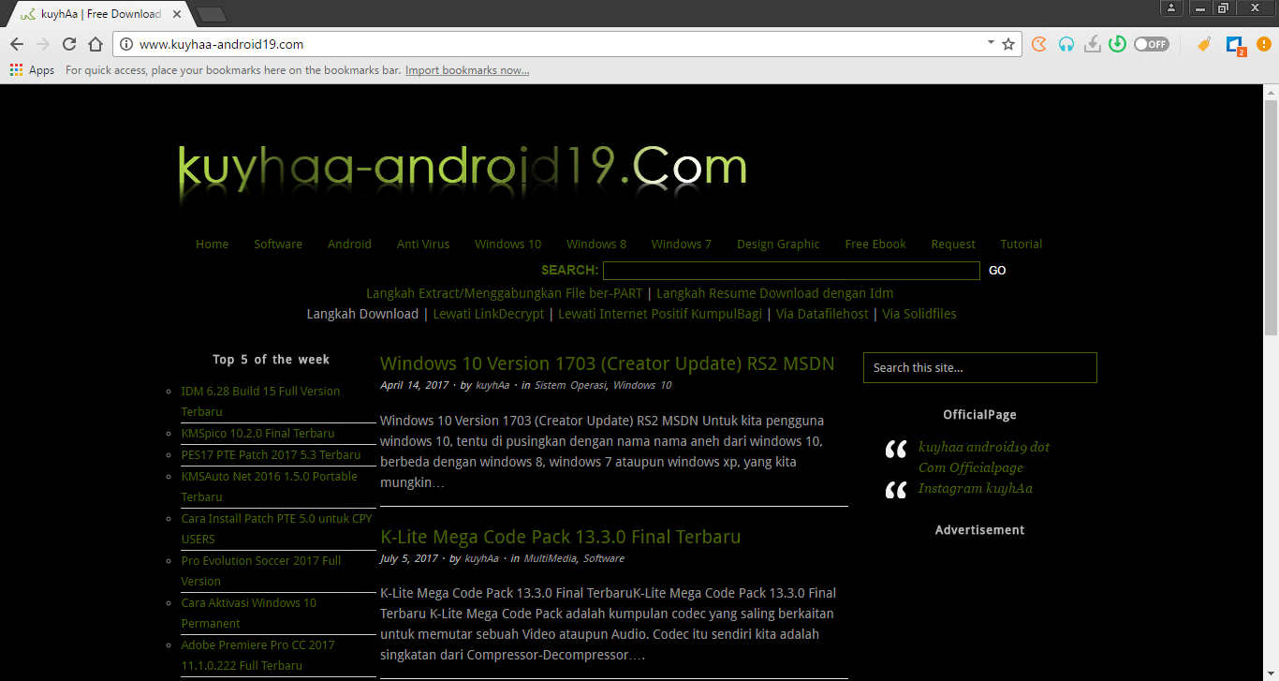1279x681 pixels.
Task: Open the Tutorial menu item
Action: pyautogui.click(x=1021, y=244)
